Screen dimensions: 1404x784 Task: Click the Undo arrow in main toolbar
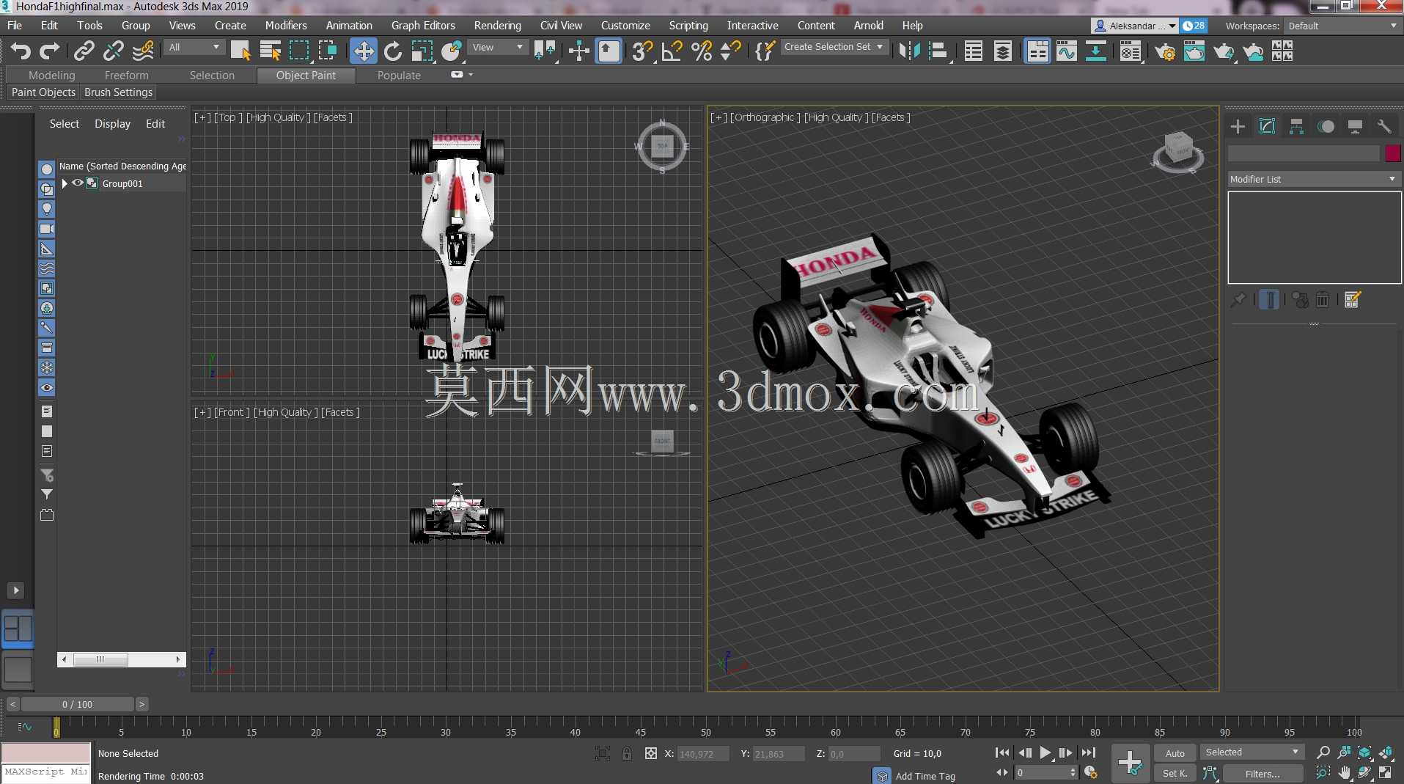click(x=21, y=51)
